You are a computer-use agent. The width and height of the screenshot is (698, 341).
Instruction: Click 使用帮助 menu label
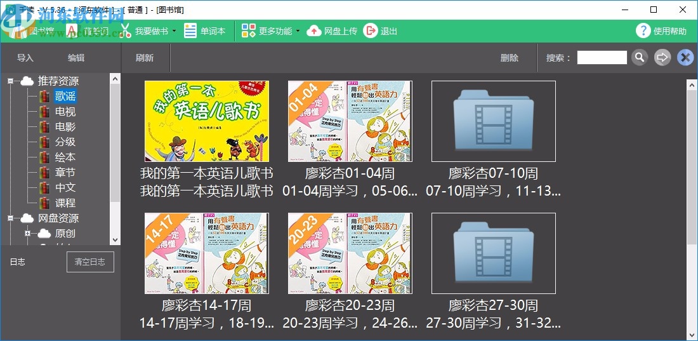(670, 31)
